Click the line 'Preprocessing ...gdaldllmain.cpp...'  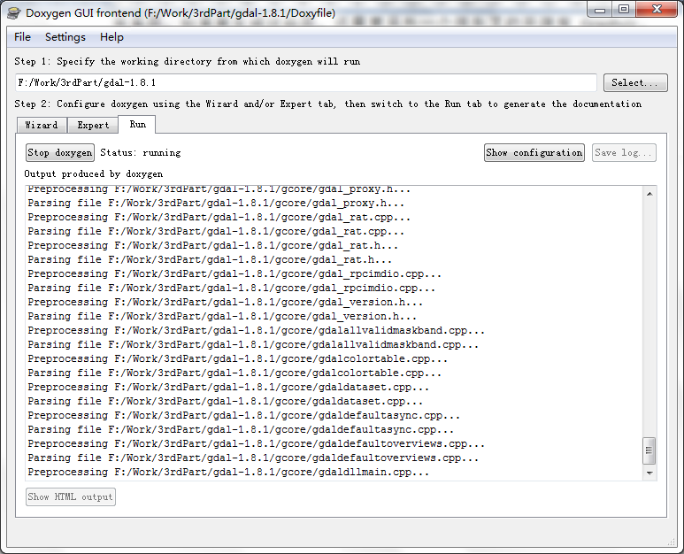[228, 473]
